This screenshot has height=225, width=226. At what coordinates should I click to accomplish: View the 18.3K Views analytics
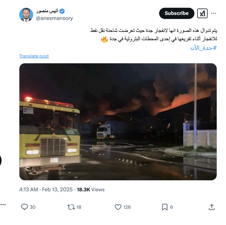pos(91,189)
